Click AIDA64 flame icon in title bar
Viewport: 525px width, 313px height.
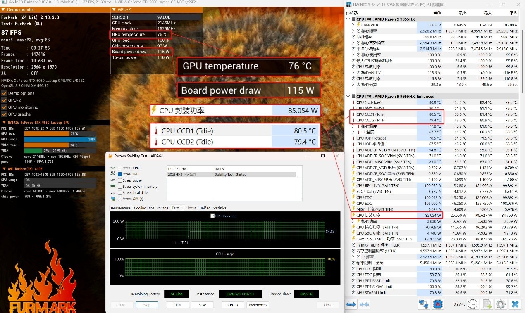(110, 156)
